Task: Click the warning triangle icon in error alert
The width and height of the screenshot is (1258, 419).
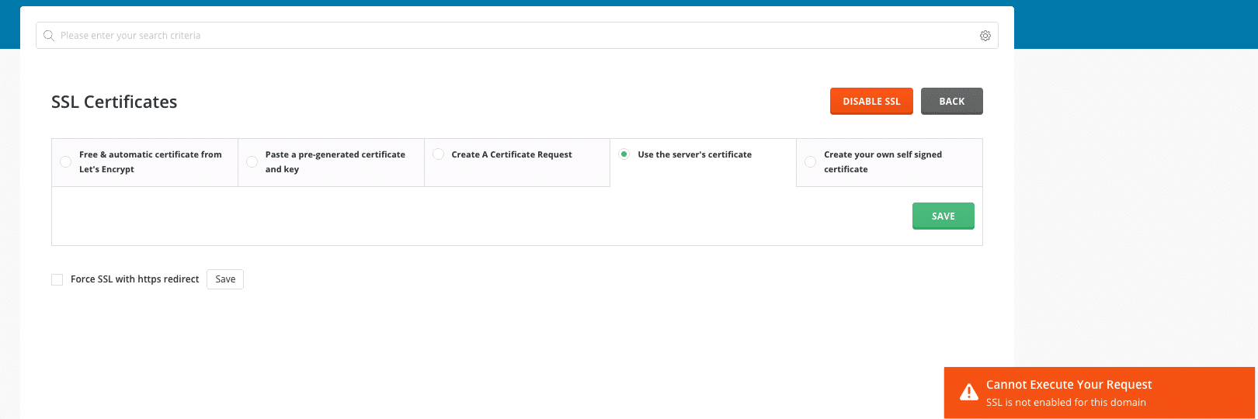Action: [x=968, y=392]
